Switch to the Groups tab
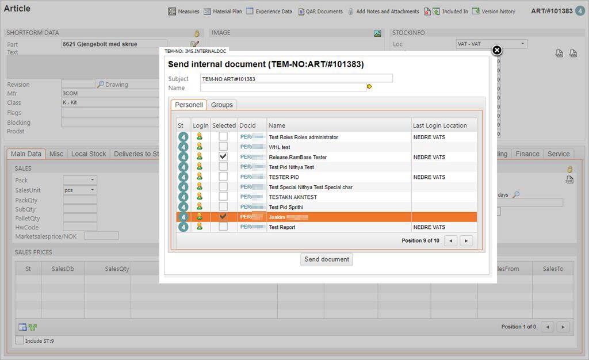Viewport: 589px width, 360px height. coord(221,105)
